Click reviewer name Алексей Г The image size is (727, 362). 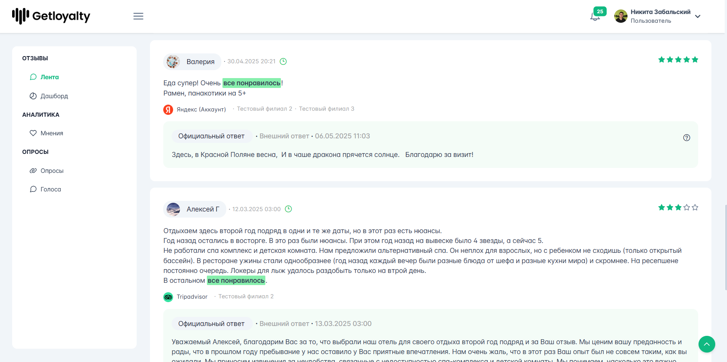tap(203, 209)
